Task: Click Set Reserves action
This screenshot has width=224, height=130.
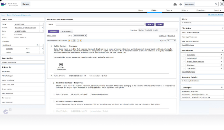Action: click(6, 98)
